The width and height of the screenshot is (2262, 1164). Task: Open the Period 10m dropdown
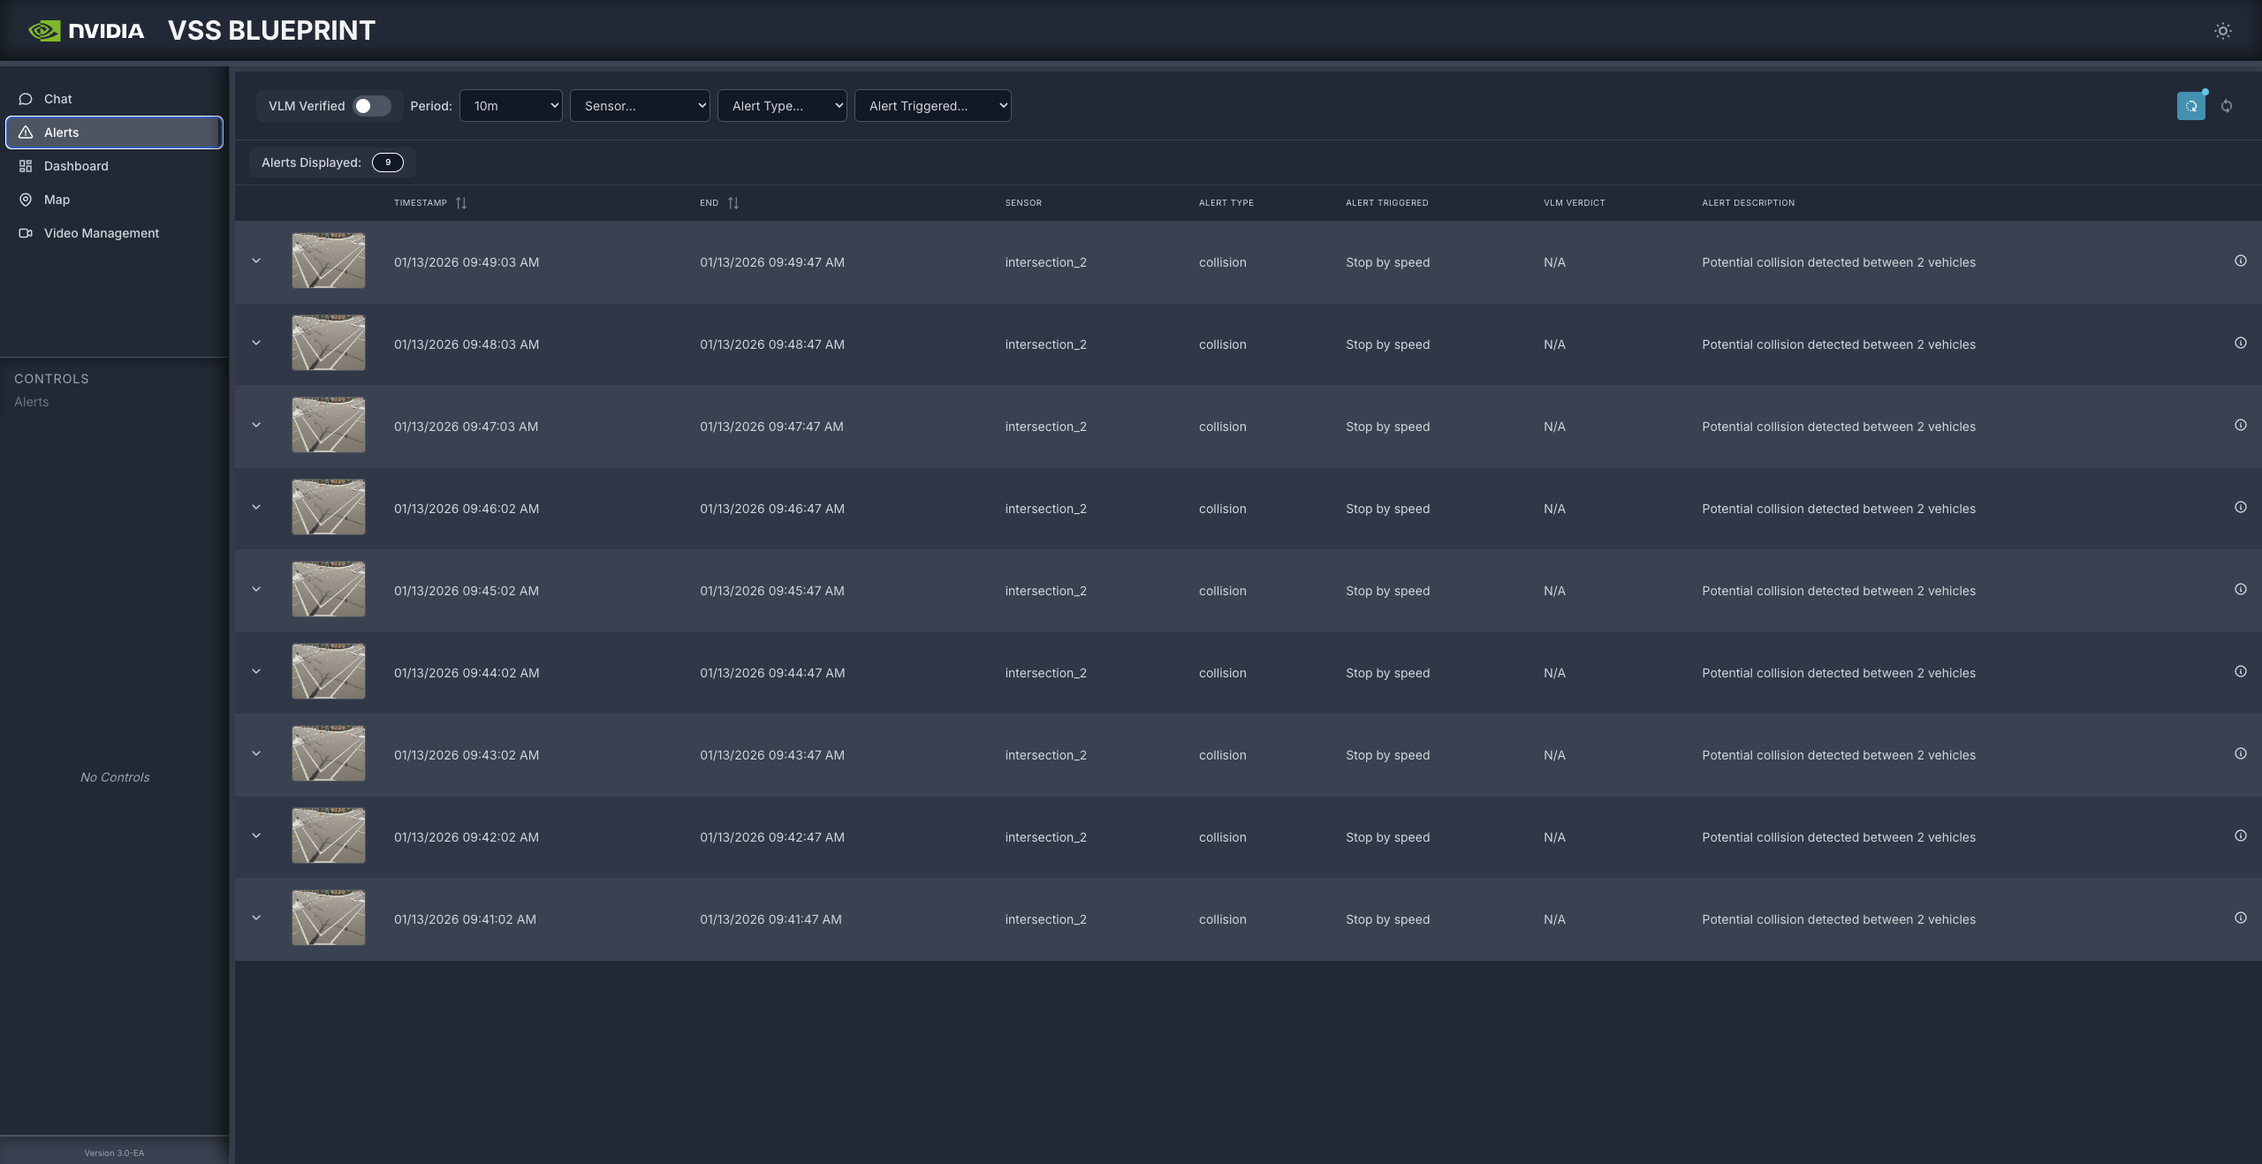(x=511, y=106)
